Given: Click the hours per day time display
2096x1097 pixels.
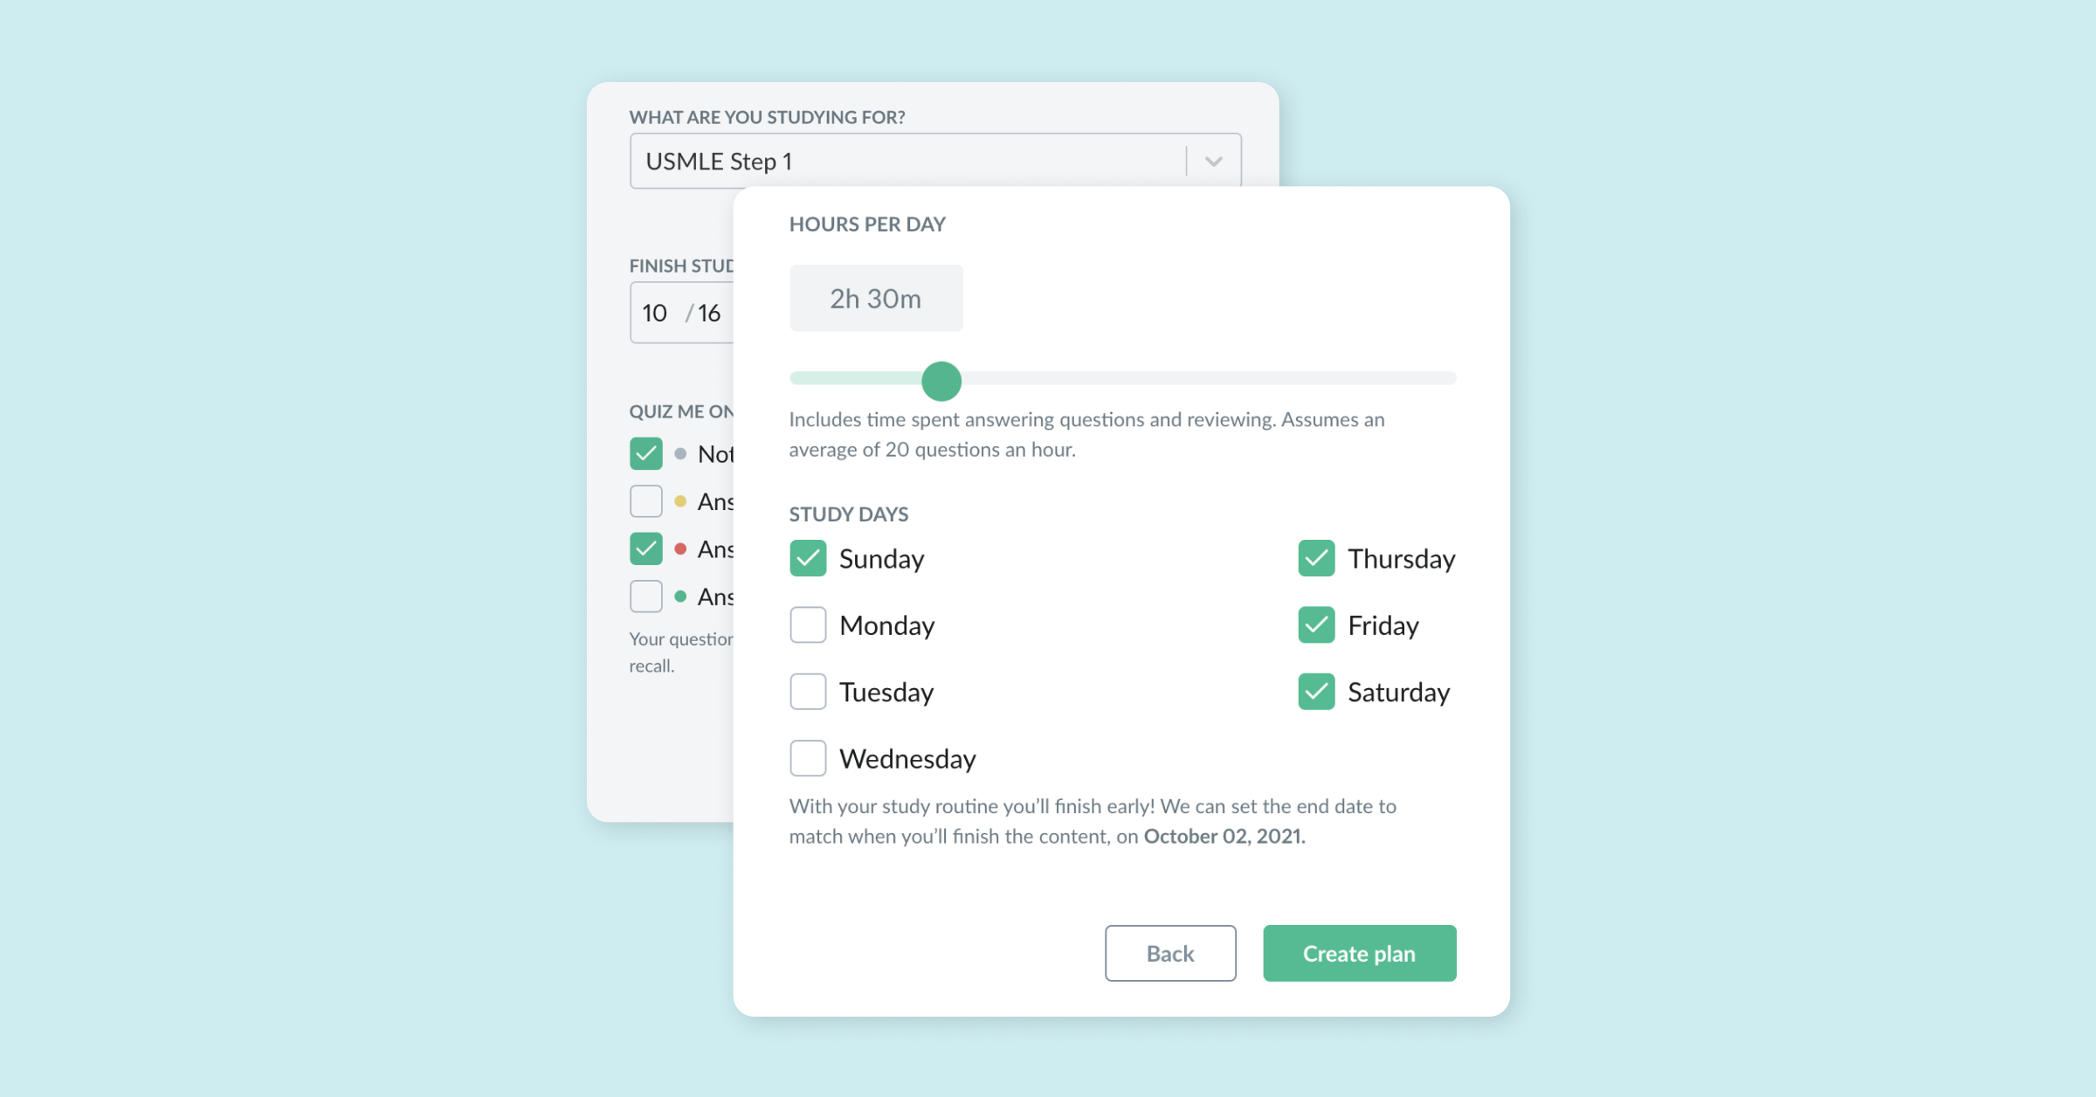Looking at the screenshot, I should coord(875,297).
